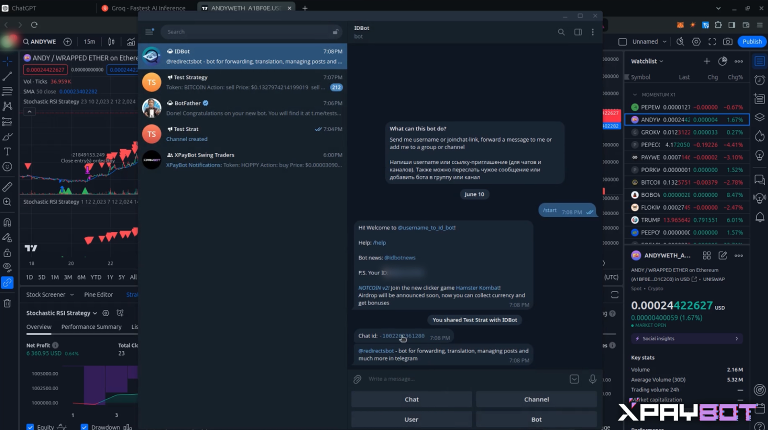Delete drawings with the trash icon

tap(7, 303)
